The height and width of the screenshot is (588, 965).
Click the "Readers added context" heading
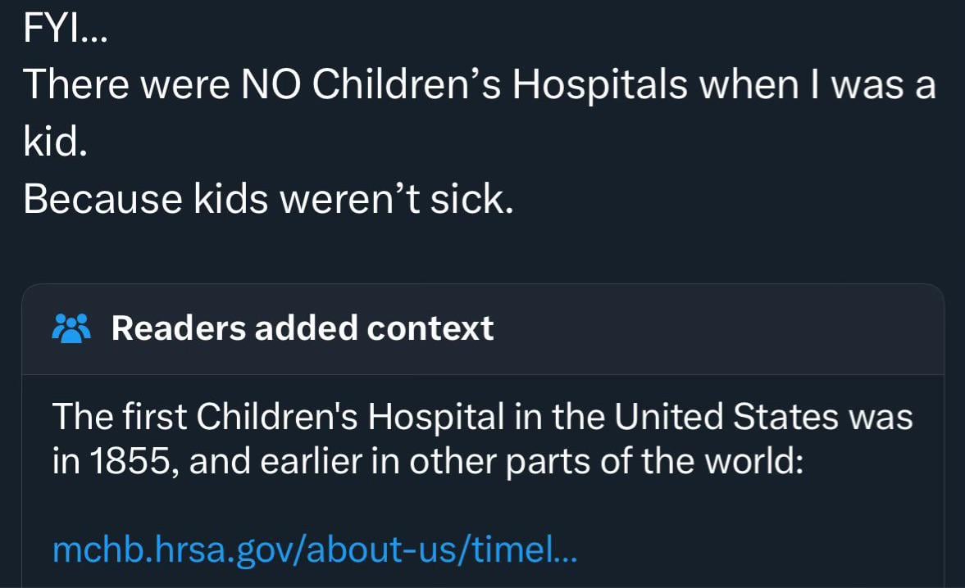[x=302, y=328]
